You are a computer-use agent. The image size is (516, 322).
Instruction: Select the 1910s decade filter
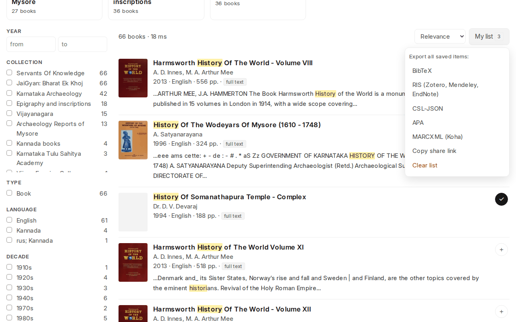[x=9, y=267]
